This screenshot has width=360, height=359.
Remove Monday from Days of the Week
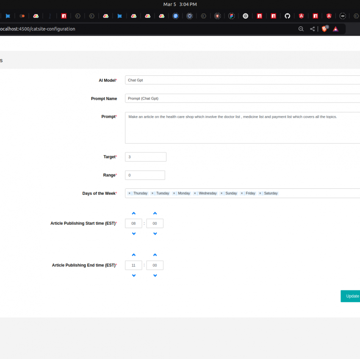coord(174,193)
